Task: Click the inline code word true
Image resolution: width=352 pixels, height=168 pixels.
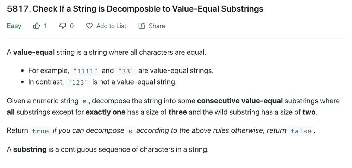Action: pyautogui.click(x=40, y=130)
